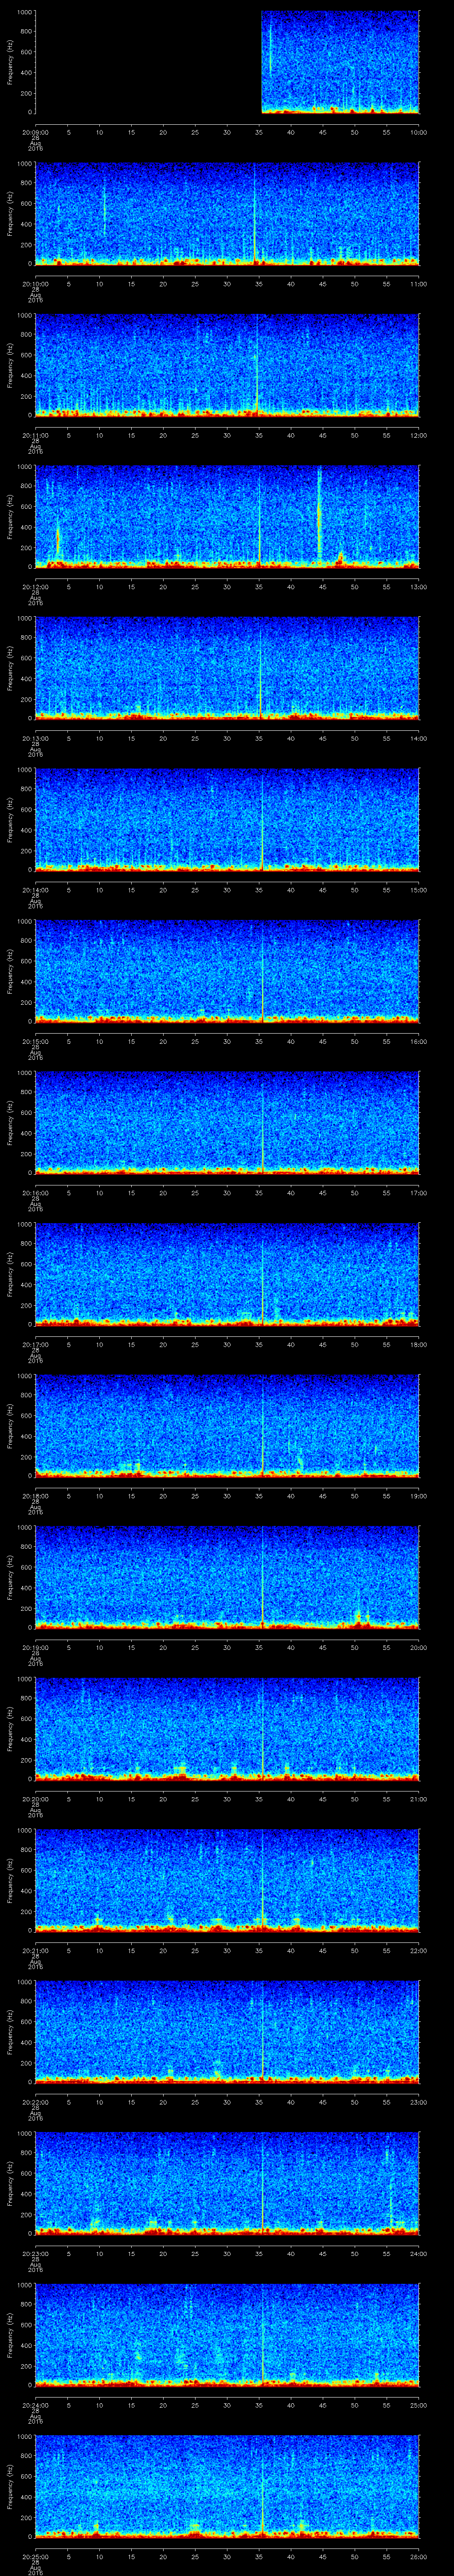Select the 20:00 end time label
Image resolution: width=454 pixels, height=2576 pixels.
[419, 1647]
